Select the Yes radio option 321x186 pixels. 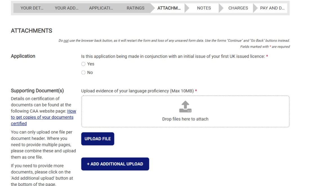(x=83, y=64)
